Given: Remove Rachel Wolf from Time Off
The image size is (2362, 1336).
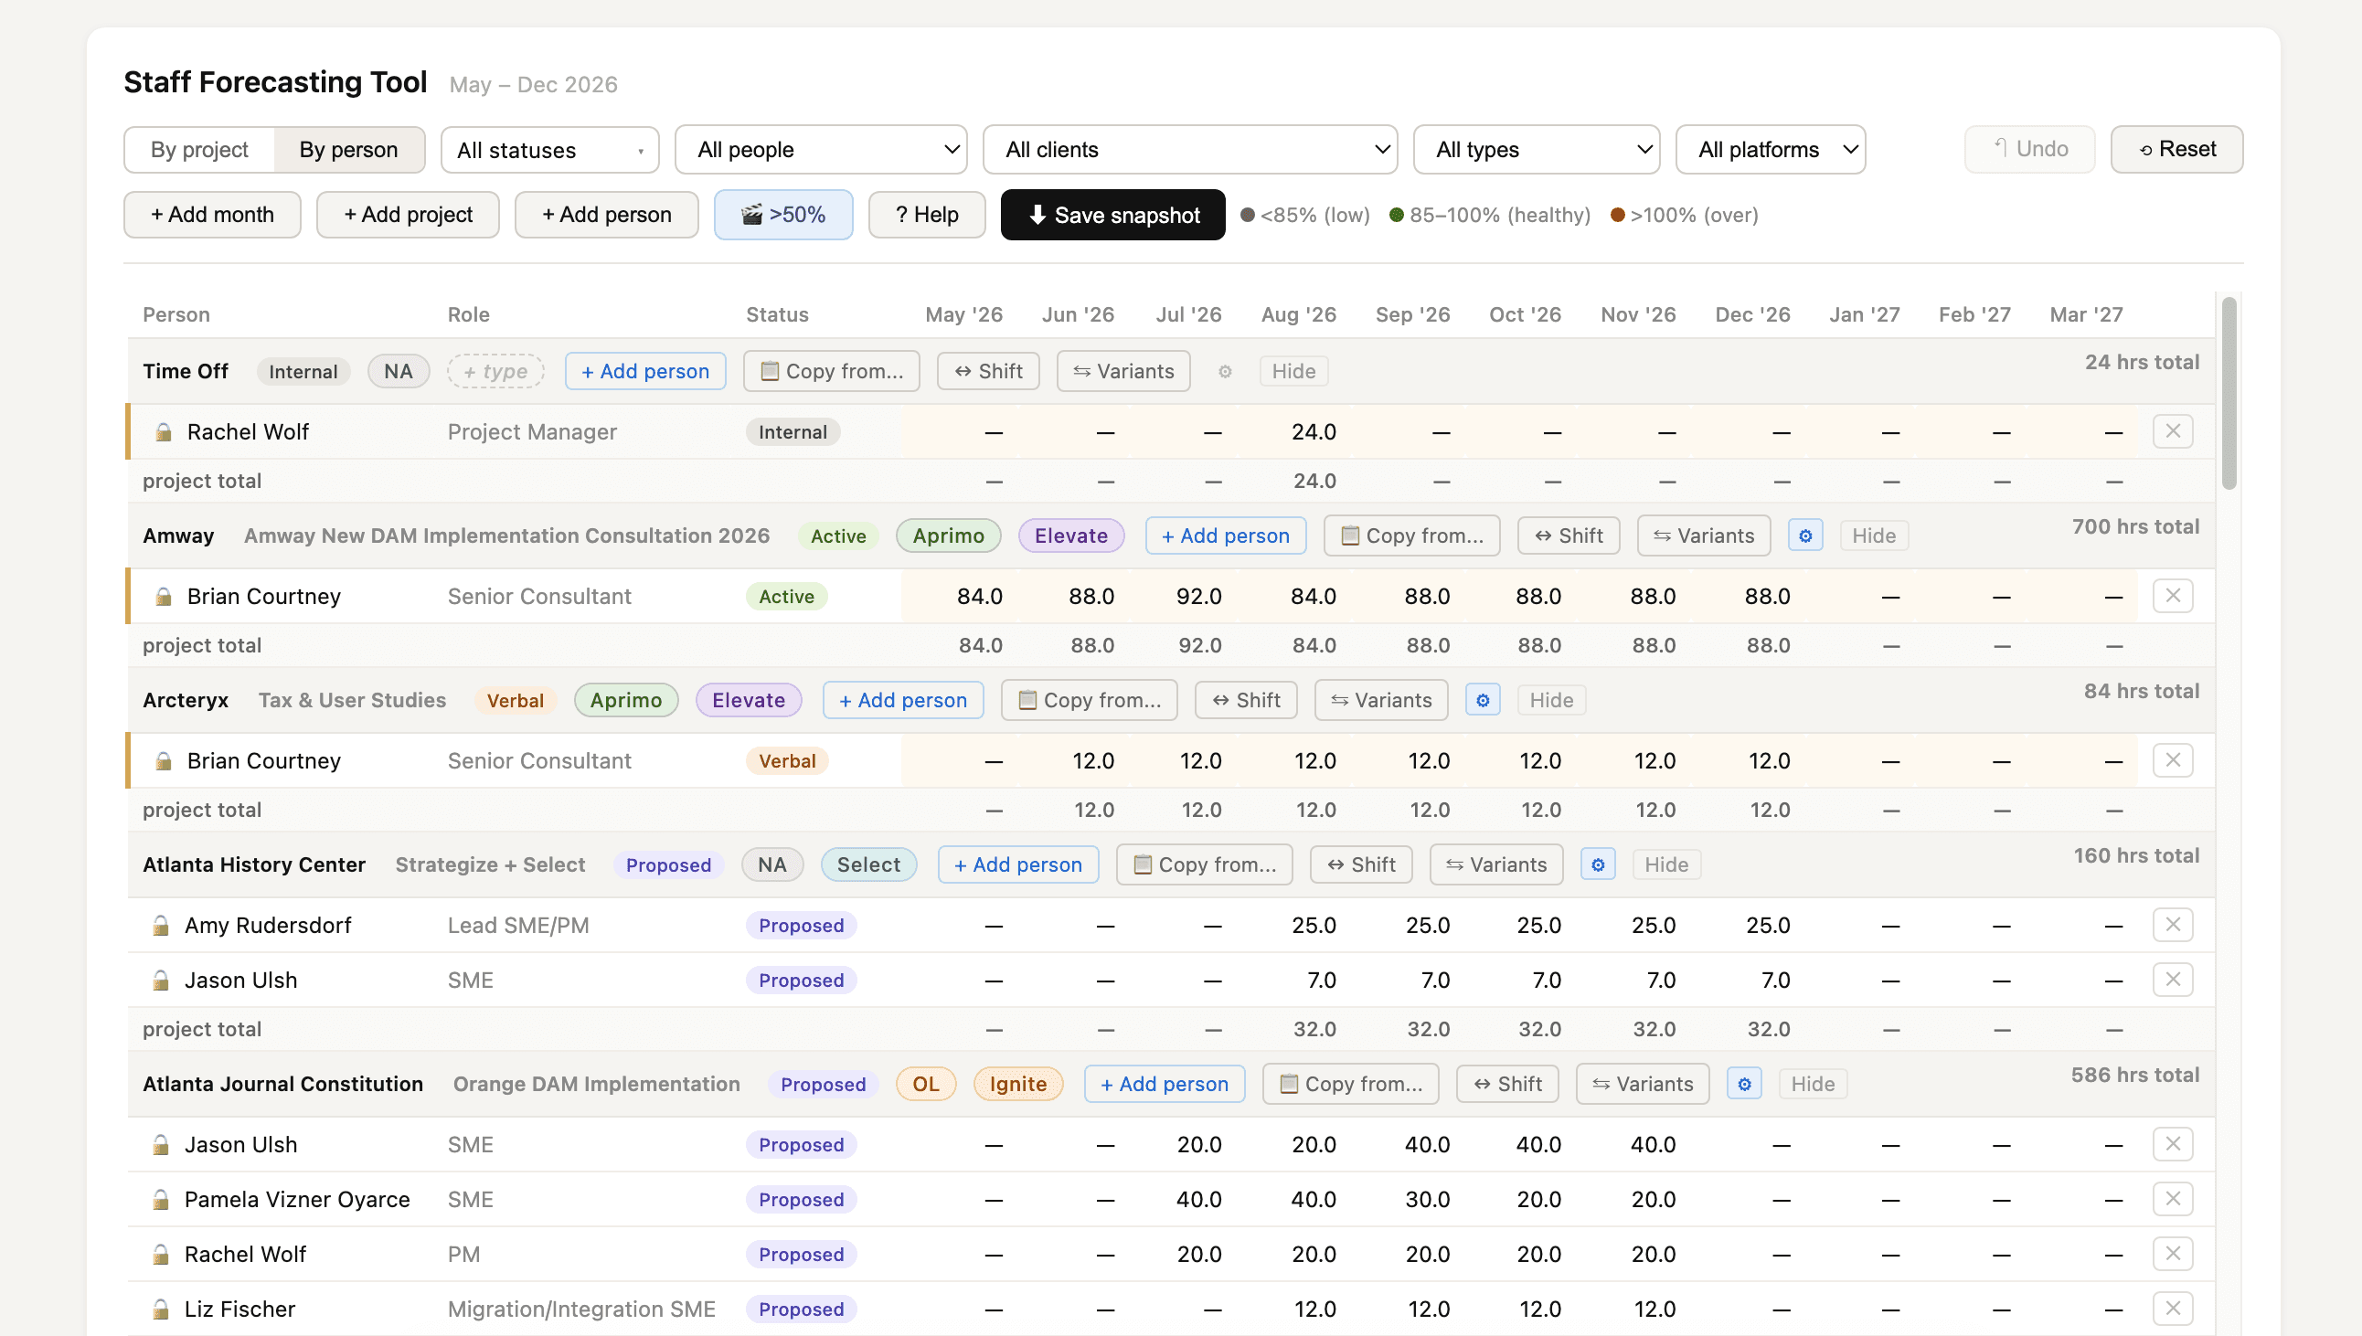Looking at the screenshot, I should click(x=2173, y=431).
